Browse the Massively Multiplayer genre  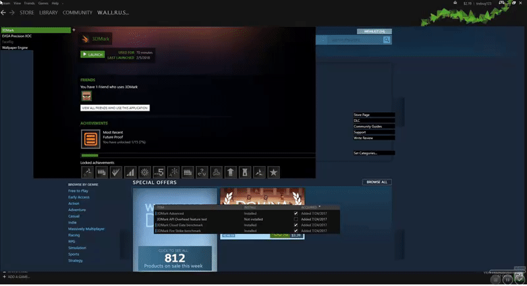tap(86, 229)
